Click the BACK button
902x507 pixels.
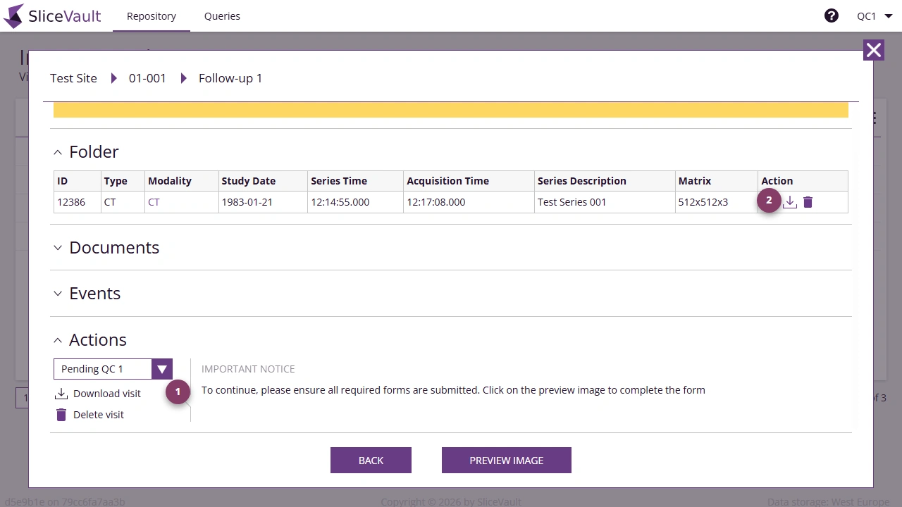371,460
